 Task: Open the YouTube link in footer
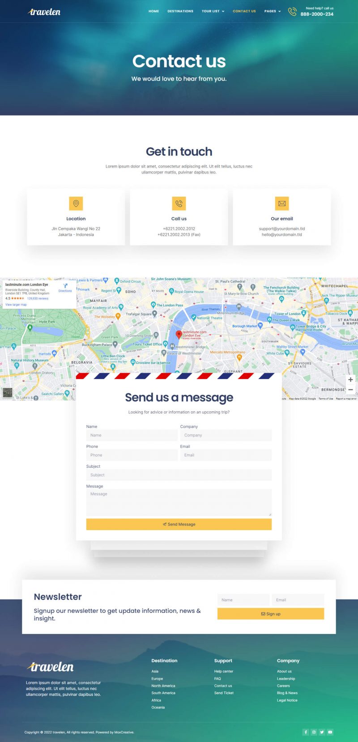(330, 732)
